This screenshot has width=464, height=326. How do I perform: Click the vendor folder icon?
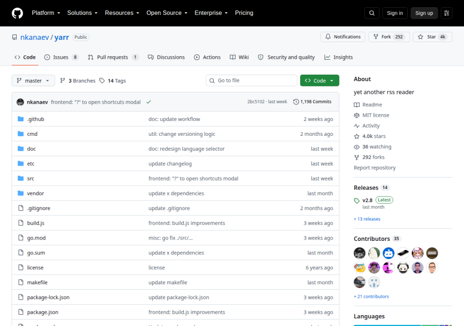20,193
